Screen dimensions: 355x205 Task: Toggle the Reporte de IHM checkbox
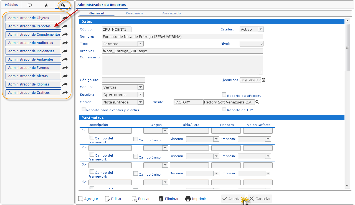click(224, 109)
